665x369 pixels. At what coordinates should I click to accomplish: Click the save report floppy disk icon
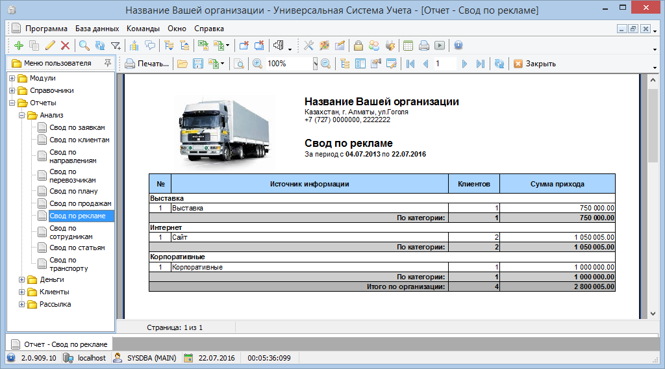(198, 64)
